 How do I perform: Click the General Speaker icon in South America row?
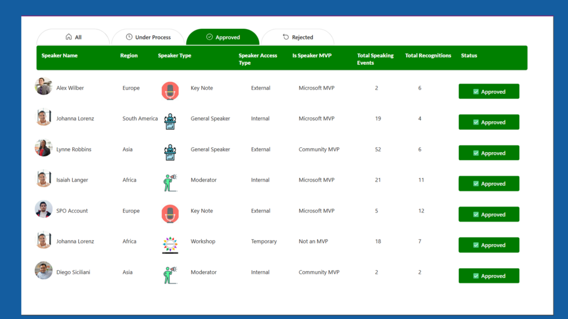[x=170, y=121]
